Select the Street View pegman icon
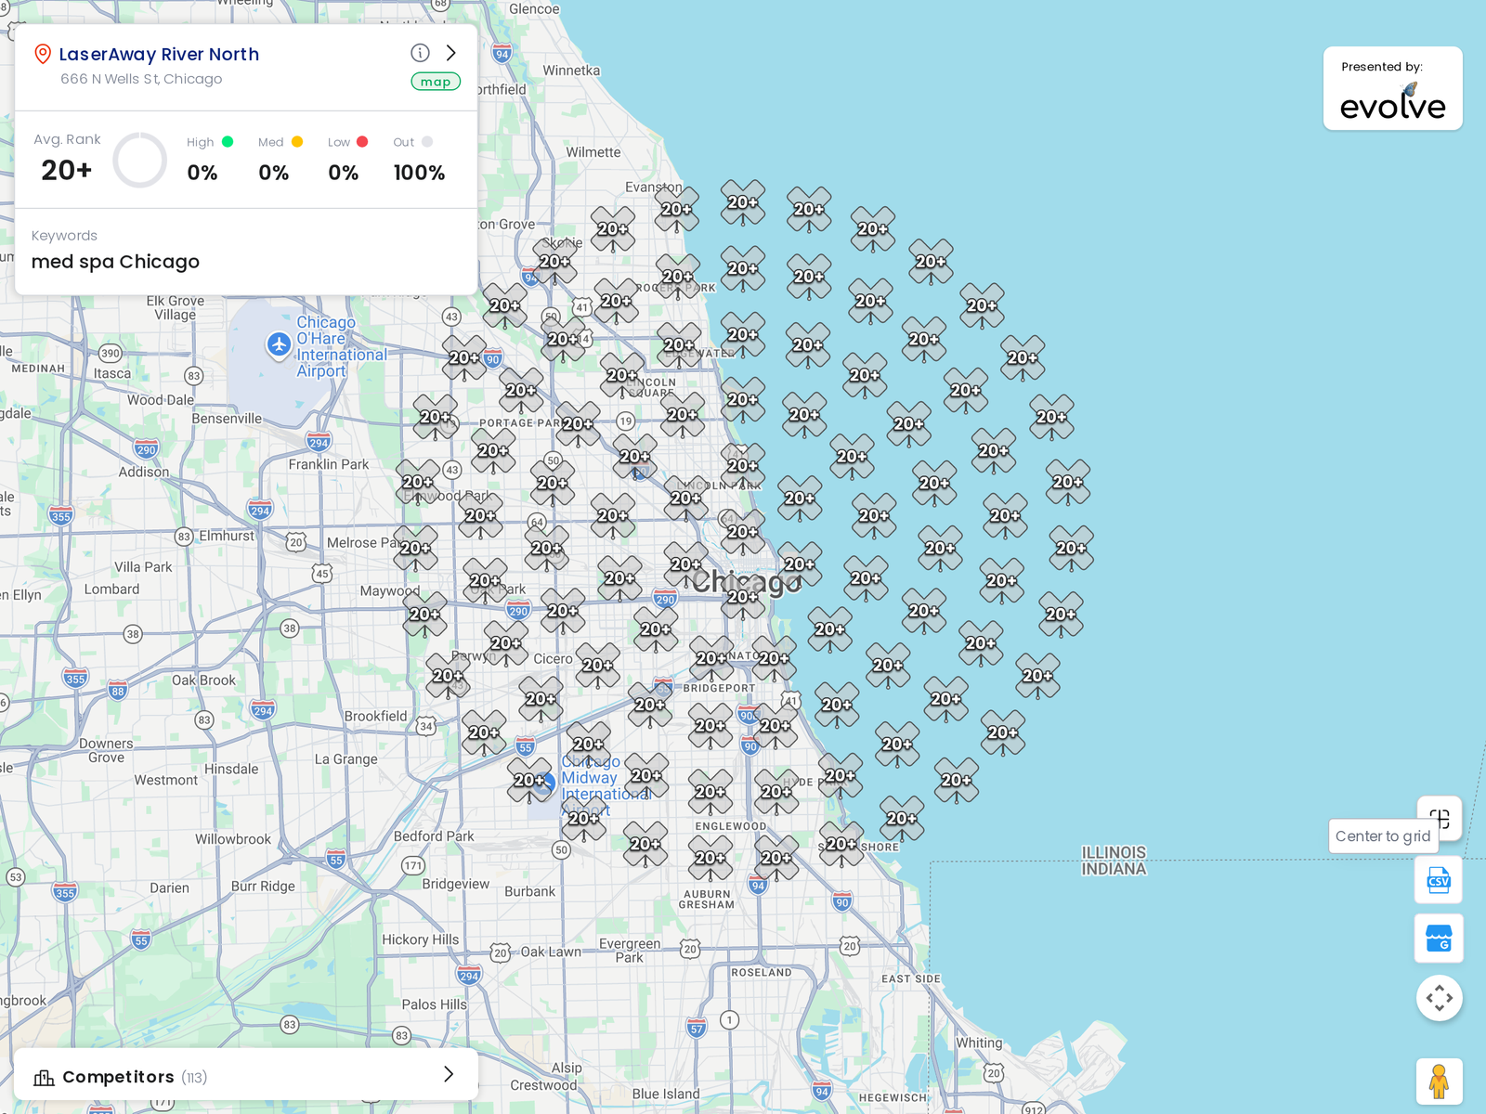 click(x=1440, y=1082)
